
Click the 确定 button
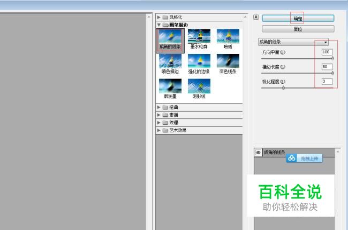(x=298, y=18)
